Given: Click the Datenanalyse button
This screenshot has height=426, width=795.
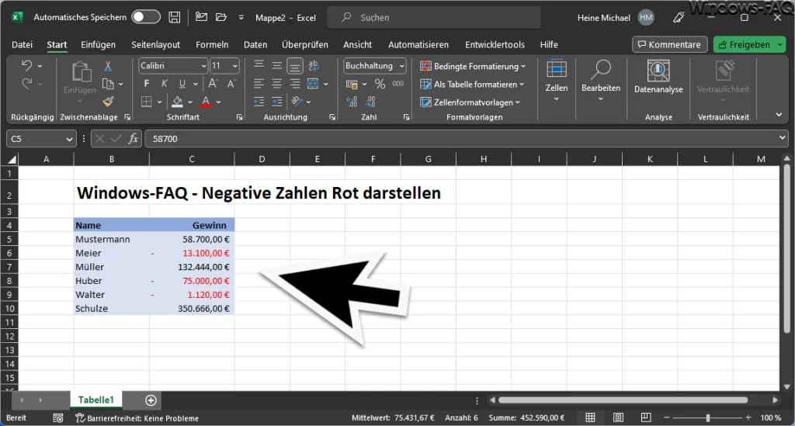Looking at the screenshot, I should [x=658, y=77].
